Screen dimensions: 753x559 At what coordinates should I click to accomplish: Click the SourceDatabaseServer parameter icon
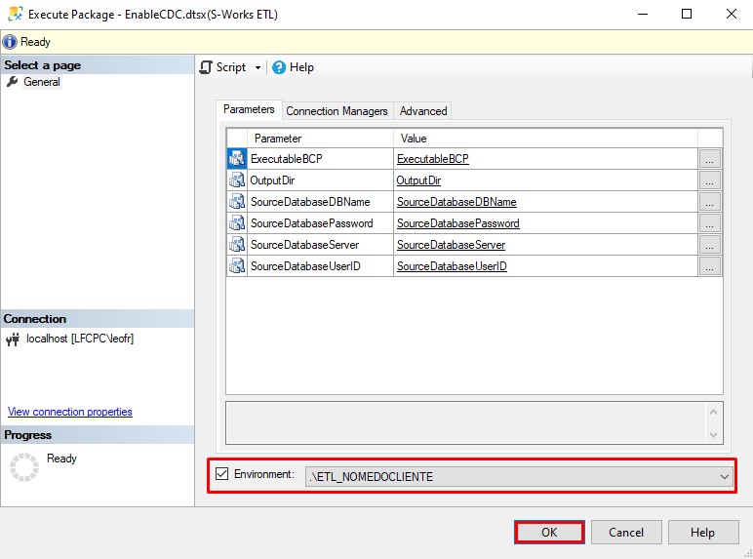click(237, 245)
